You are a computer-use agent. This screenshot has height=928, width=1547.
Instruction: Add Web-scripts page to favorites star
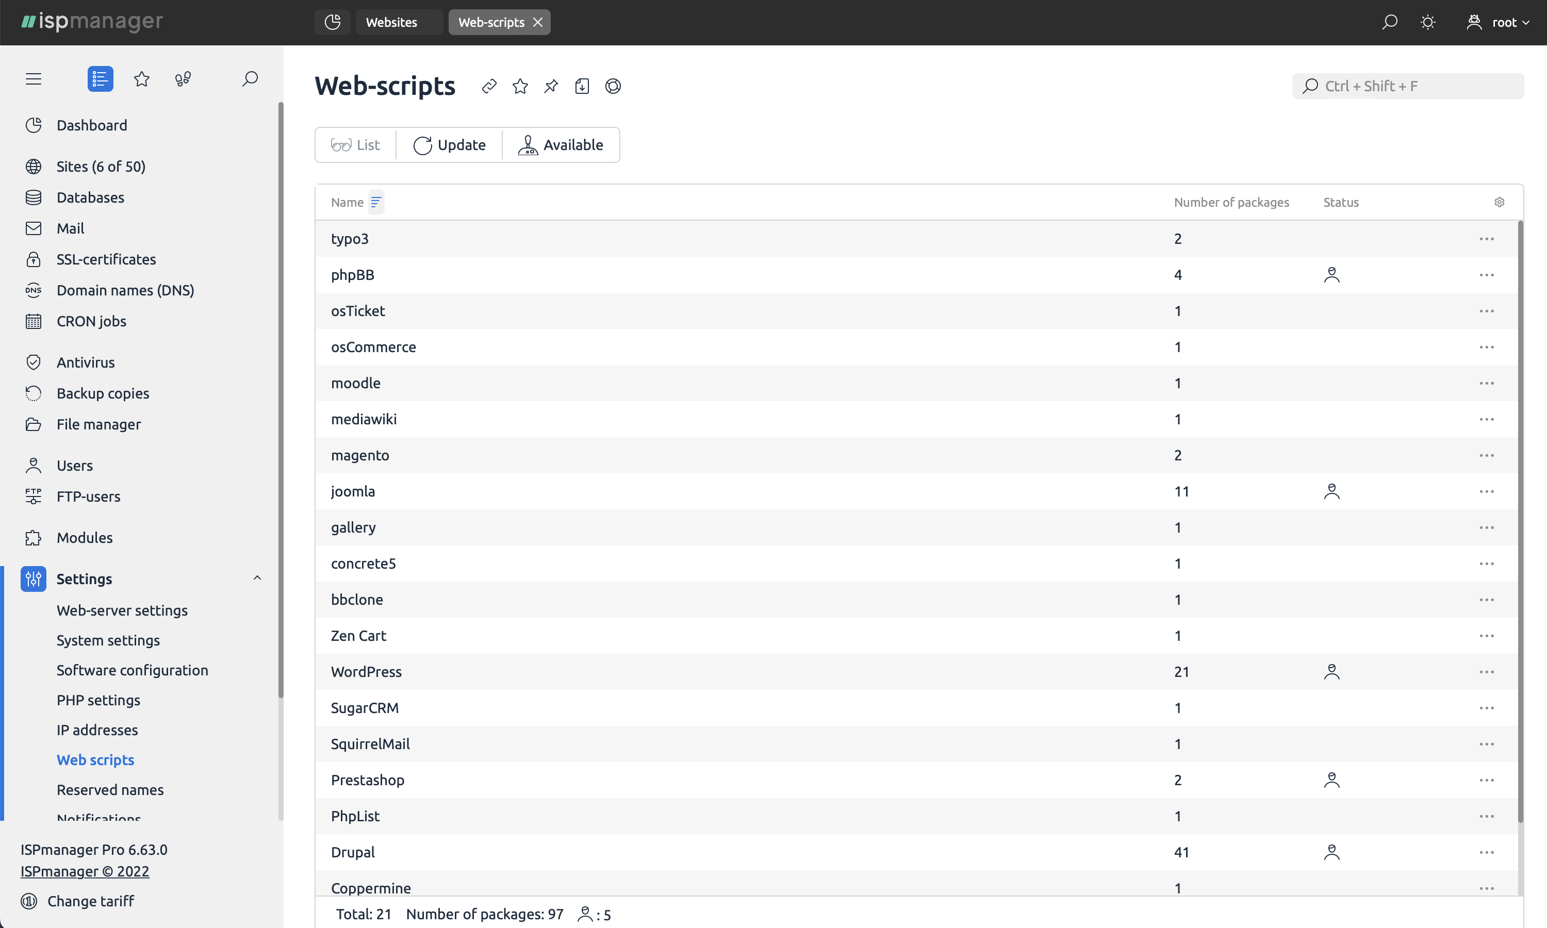tap(520, 86)
